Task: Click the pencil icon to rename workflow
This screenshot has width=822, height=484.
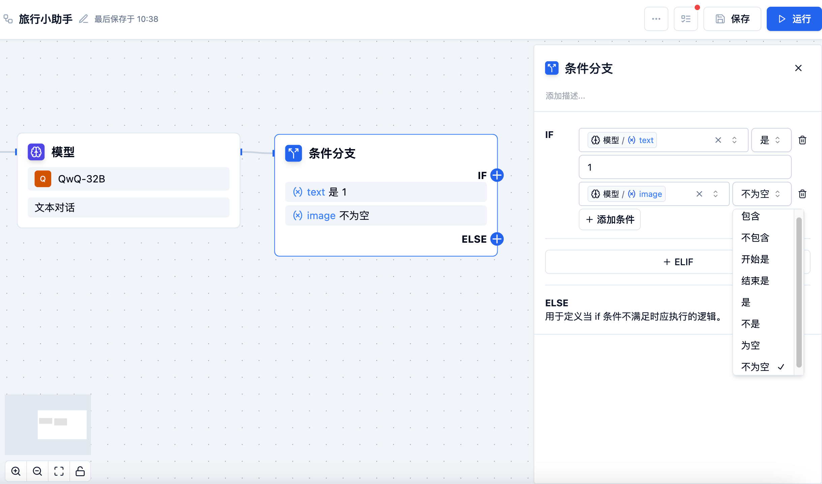Action: 83,19
